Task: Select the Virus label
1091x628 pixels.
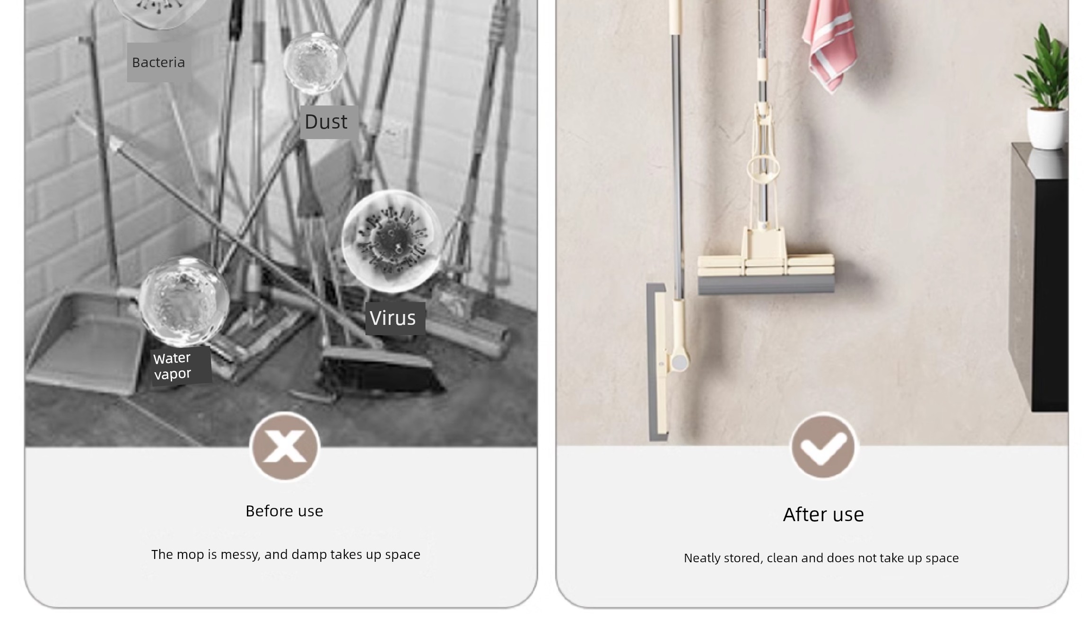Action: click(x=393, y=318)
